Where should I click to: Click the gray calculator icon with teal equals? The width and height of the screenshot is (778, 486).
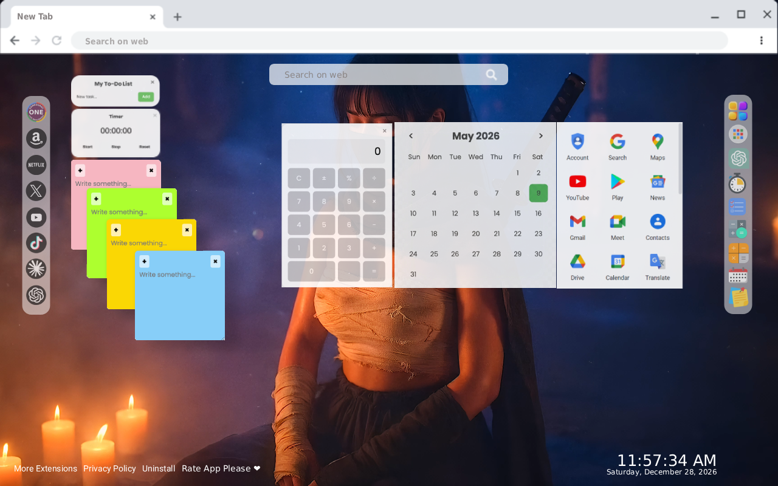(x=738, y=230)
